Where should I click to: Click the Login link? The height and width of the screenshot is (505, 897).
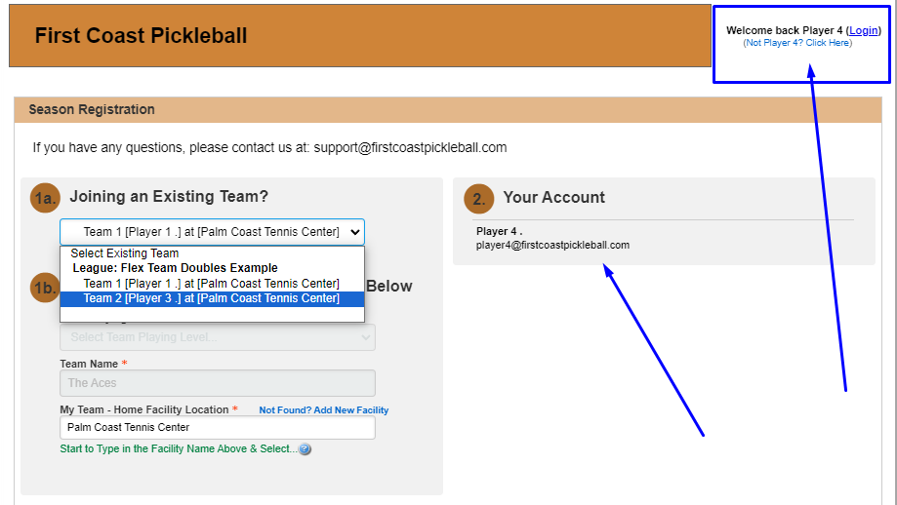[864, 31]
